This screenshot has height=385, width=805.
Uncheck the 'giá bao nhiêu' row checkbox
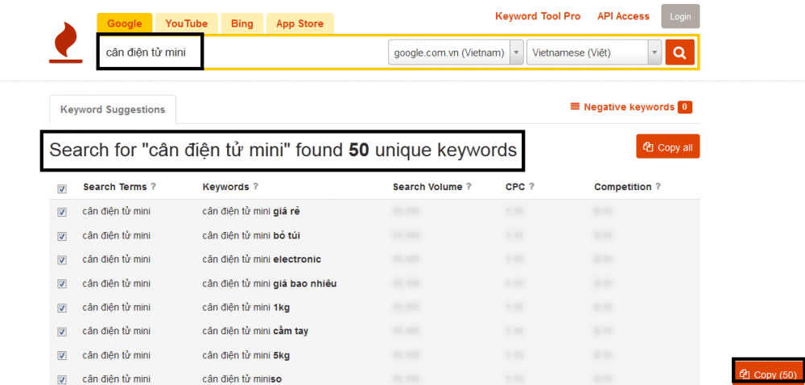click(62, 284)
